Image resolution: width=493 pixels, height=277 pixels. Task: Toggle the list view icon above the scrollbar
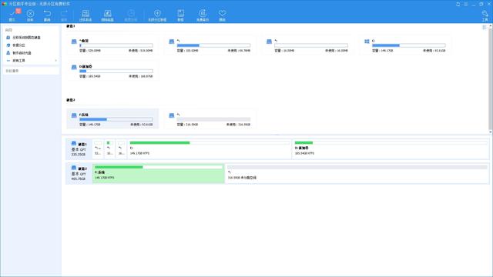[485, 28]
